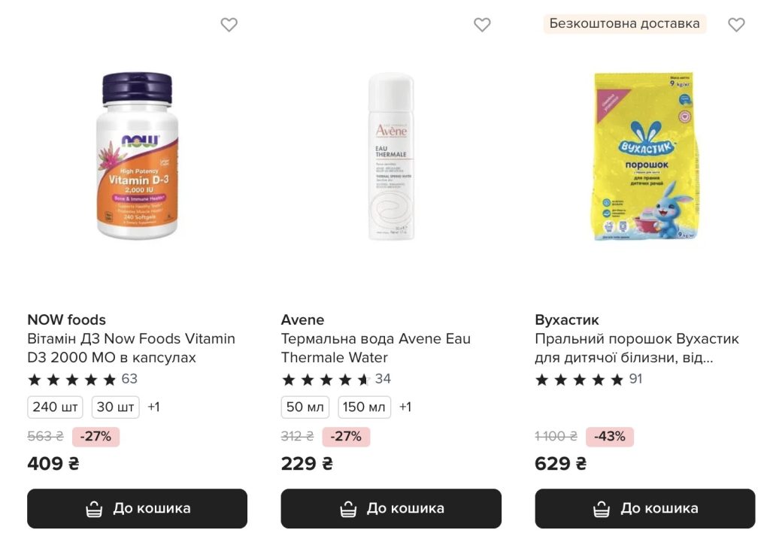The width and height of the screenshot is (770, 539).
Task: Add Вухастик washing powder to cart
Action: tap(644, 509)
